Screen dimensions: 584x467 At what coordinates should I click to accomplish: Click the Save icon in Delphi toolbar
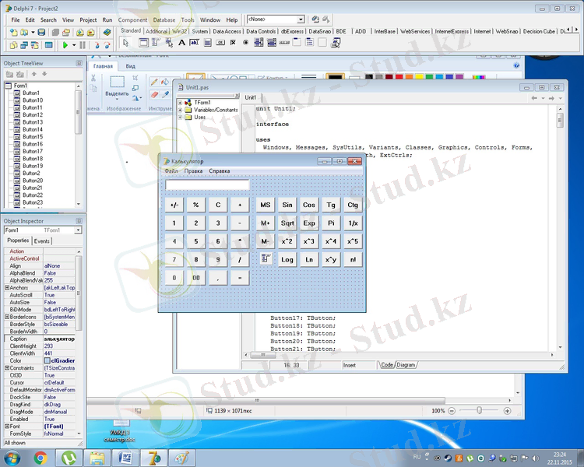pyautogui.click(x=41, y=33)
